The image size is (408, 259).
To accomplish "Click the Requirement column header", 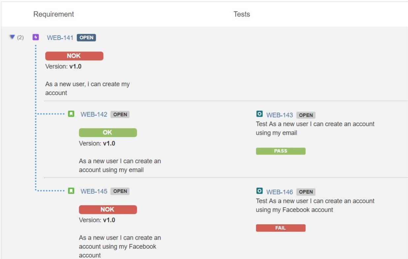I will [x=54, y=14].
